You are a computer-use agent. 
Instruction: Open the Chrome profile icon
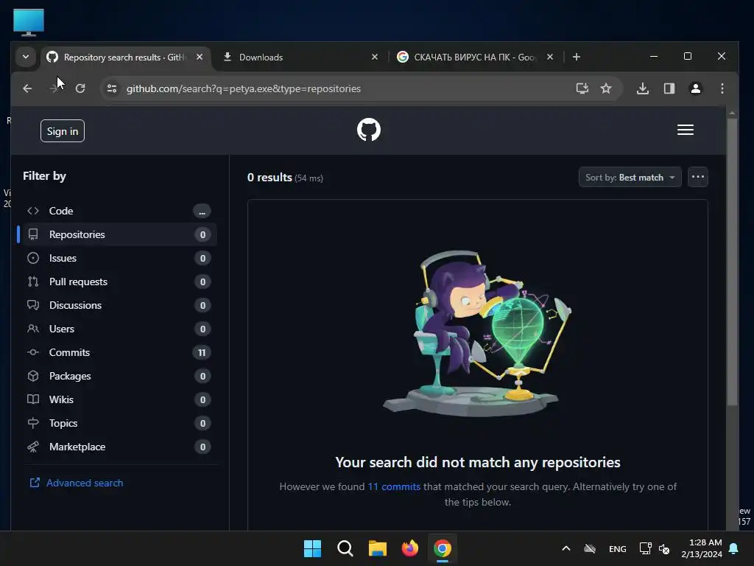point(695,88)
